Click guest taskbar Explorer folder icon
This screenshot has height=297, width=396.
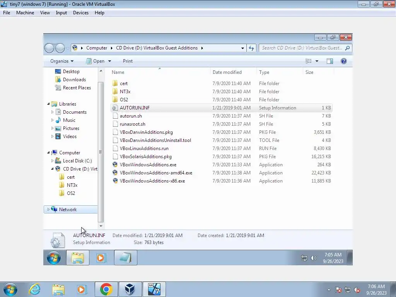(x=77, y=258)
